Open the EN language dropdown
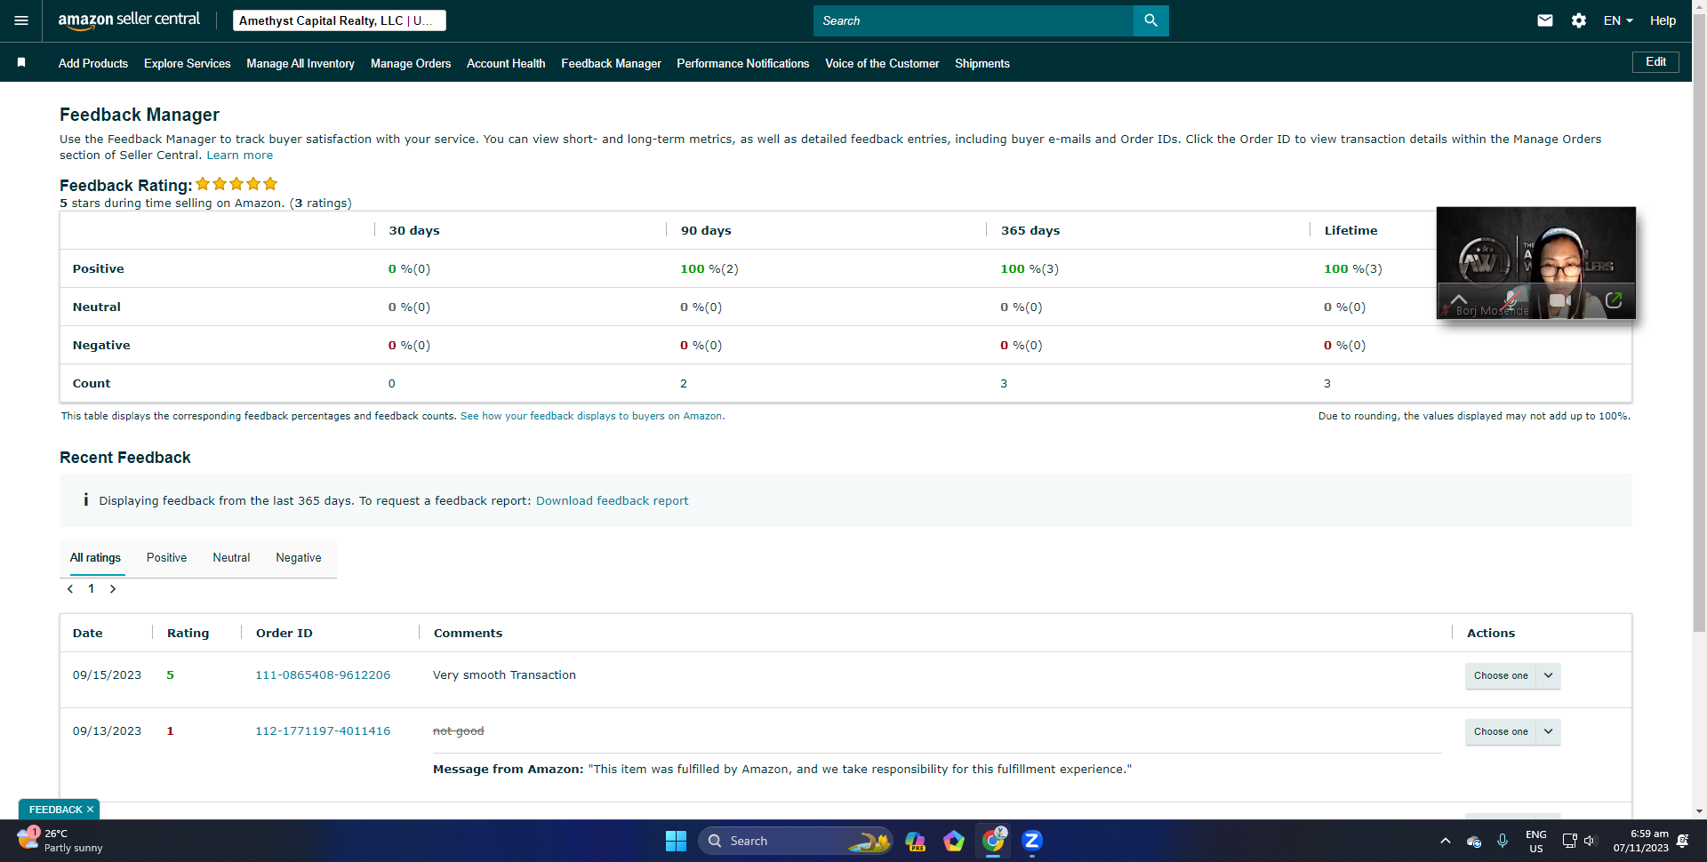 tap(1618, 20)
